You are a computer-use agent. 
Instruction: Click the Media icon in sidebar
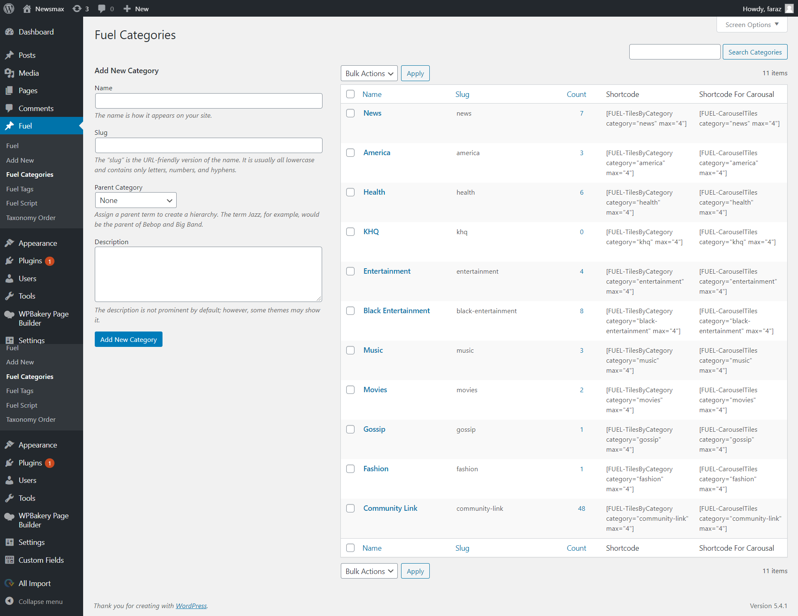click(9, 73)
